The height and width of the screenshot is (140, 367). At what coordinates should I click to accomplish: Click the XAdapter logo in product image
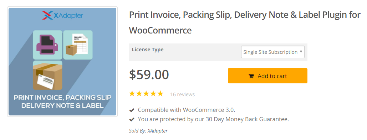click(x=62, y=15)
